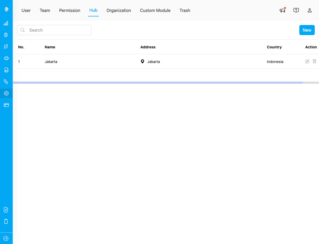Open the text document icon near sidebar bottom
The image size is (319, 244).
tap(6, 210)
